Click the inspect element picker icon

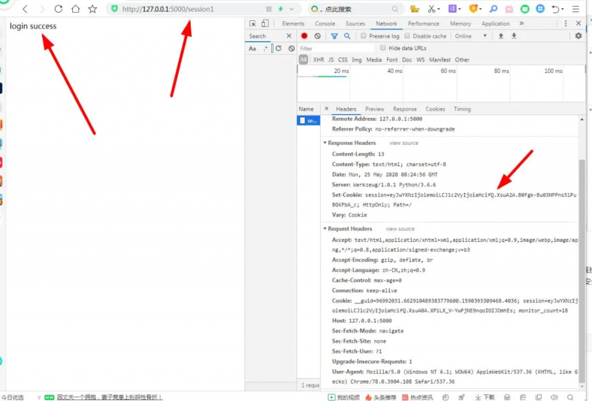pyautogui.click(x=253, y=24)
